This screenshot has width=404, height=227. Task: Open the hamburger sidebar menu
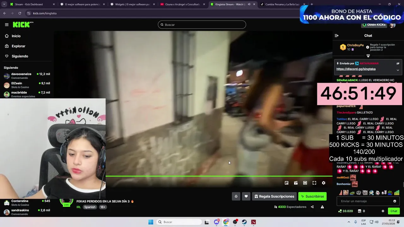pyautogui.click(x=7, y=25)
